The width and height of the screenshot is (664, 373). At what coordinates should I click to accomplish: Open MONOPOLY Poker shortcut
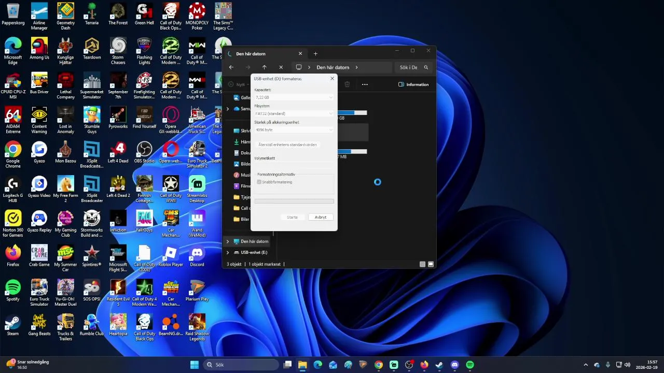197,16
